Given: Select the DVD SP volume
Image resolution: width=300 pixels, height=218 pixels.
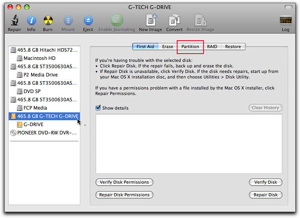Looking at the screenshot, I should click(x=44, y=91).
